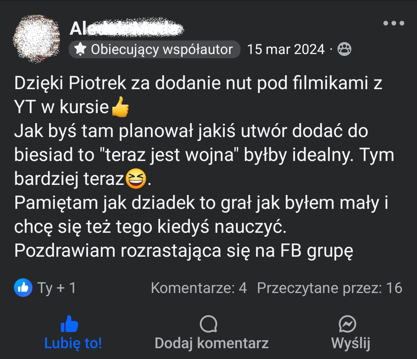
Task: Open the author's name starting with Al
Action: coord(127,28)
